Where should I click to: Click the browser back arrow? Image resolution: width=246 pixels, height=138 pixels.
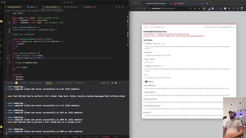point(132,8)
